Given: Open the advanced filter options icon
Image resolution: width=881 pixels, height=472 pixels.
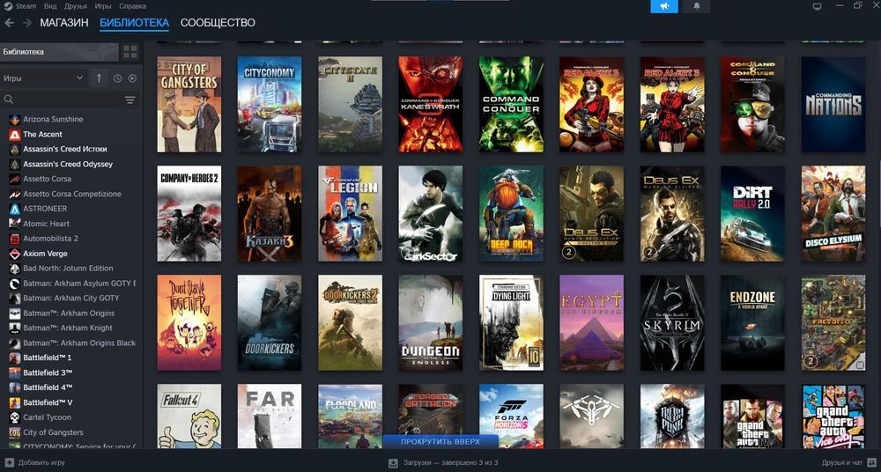Looking at the screenshot, I should [x=130, y=100].
